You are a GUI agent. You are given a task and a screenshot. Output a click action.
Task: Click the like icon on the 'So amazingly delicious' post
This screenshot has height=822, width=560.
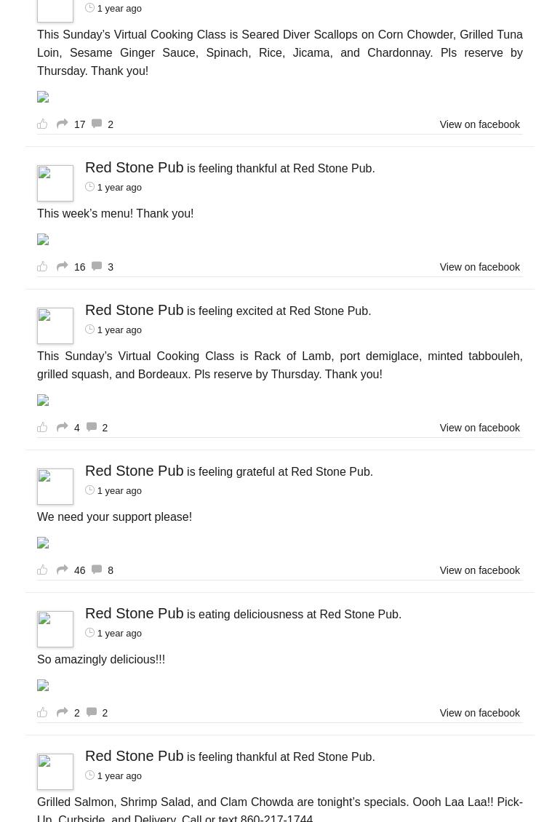(x=42, y=712)
